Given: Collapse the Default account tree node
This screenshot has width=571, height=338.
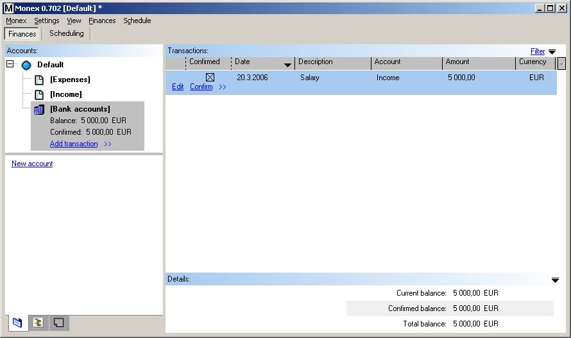Looking at the screenshot, I should coord(10,64).
